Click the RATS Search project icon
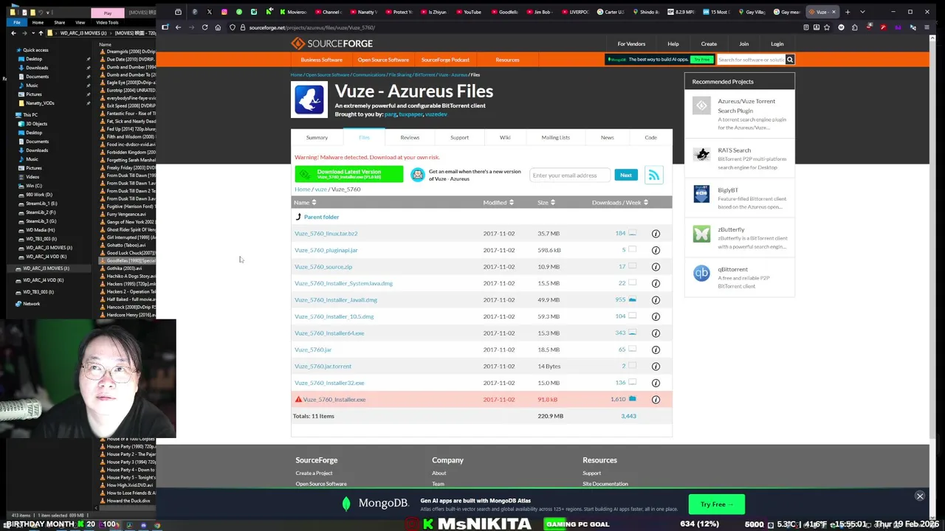 point(701,155)
